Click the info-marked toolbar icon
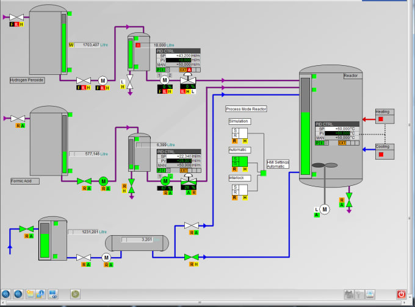This screenshot has height=307, width=415. [40, 294]
